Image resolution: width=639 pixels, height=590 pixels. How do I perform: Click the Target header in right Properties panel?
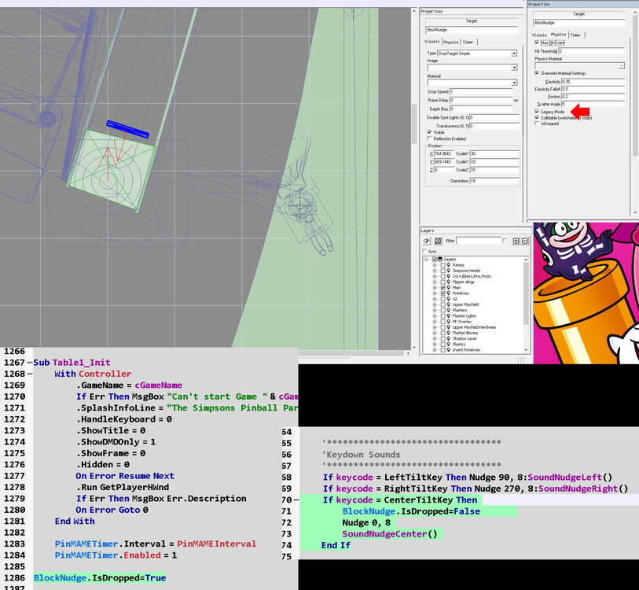[578, 14]
